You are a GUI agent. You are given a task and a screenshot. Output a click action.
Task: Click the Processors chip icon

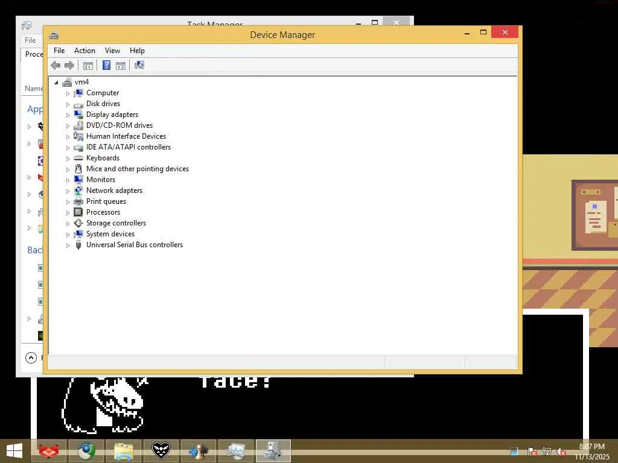78,212
